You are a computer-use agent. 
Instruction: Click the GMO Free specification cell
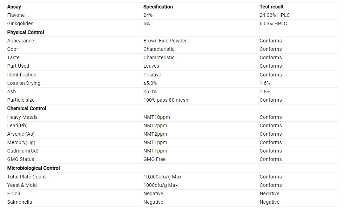[x=154, y=159]
